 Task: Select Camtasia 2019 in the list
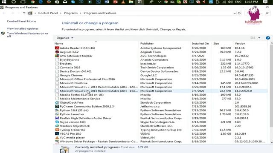pos(161,68)
